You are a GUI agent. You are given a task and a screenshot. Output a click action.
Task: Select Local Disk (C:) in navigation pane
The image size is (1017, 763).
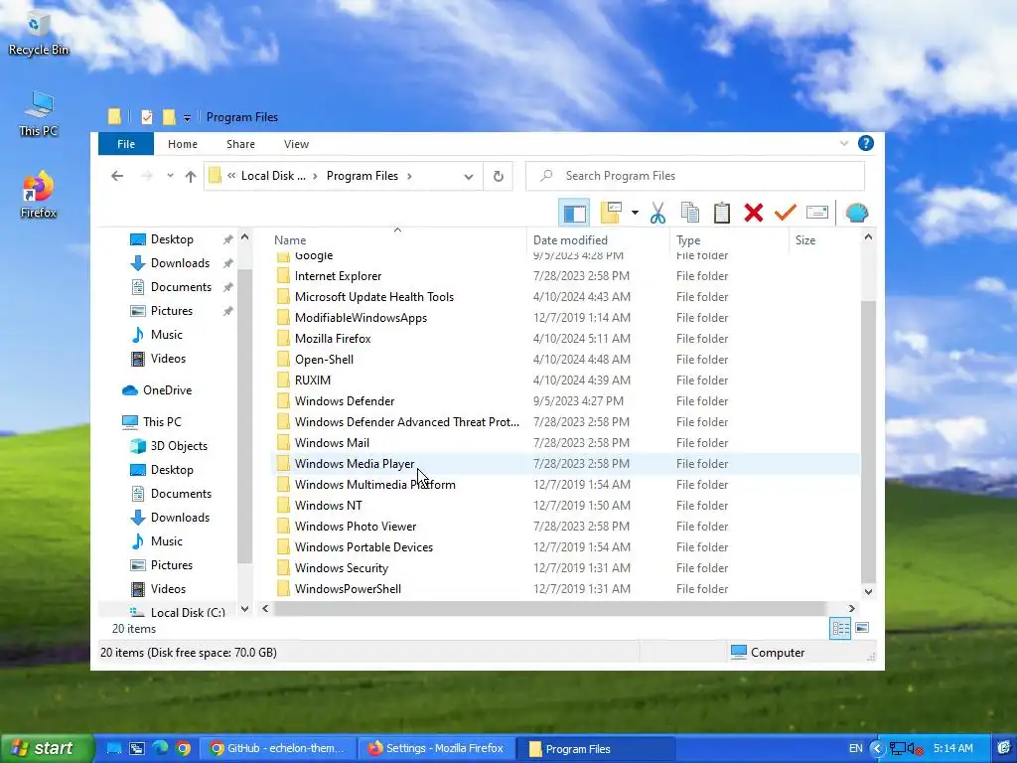click(x=177, y=612)
